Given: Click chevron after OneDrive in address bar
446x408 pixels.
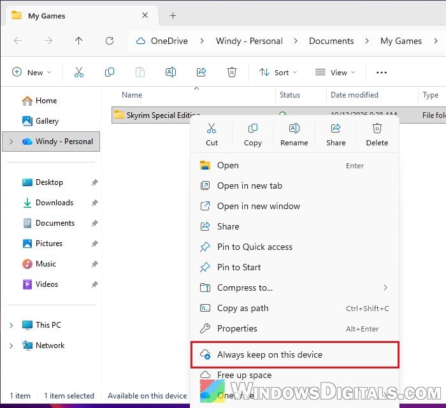Looking at the screenshot, I should pos(202,41).
